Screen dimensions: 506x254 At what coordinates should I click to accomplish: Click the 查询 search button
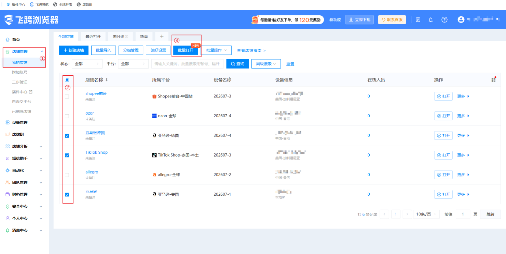click(x=237, y=64)
